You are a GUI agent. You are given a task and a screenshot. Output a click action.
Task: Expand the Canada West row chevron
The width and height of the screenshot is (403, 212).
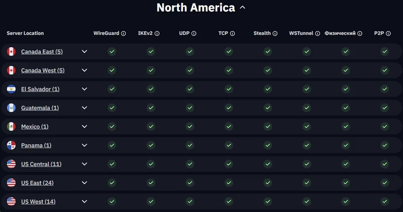[x=84, y=70]
